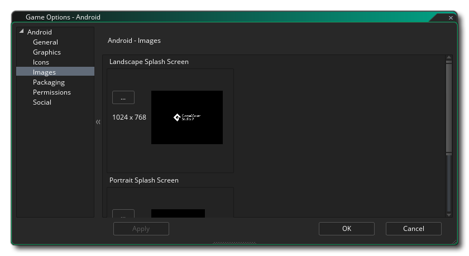Click the Android root tree label
The width and height of the screenshot is (469, 256).
(40, 32)
